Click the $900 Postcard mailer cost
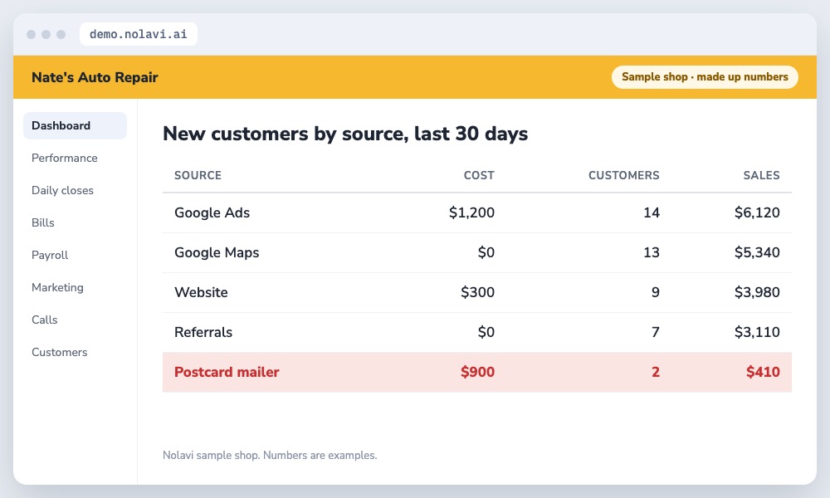 [477, 372]
